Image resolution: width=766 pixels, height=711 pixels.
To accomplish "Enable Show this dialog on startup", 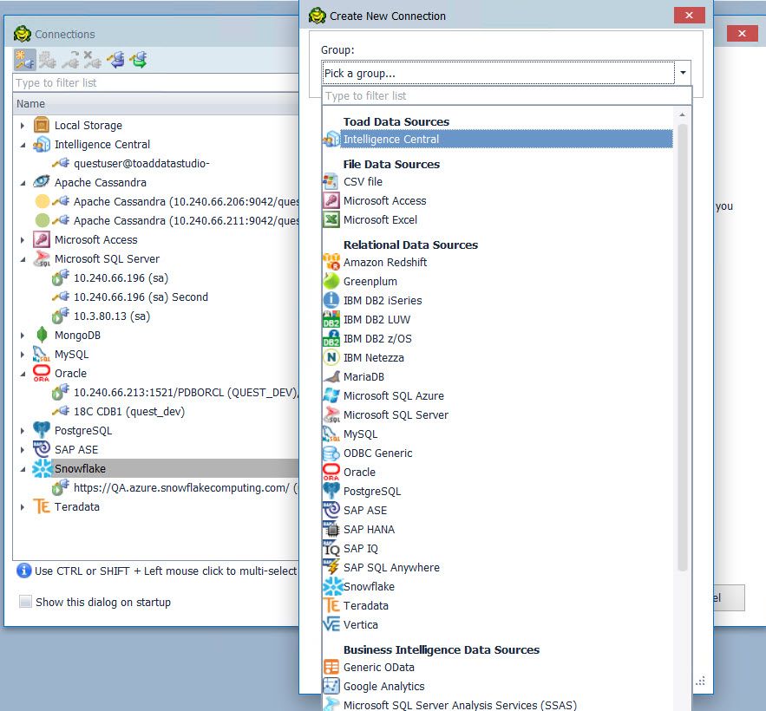I will 26,602.
